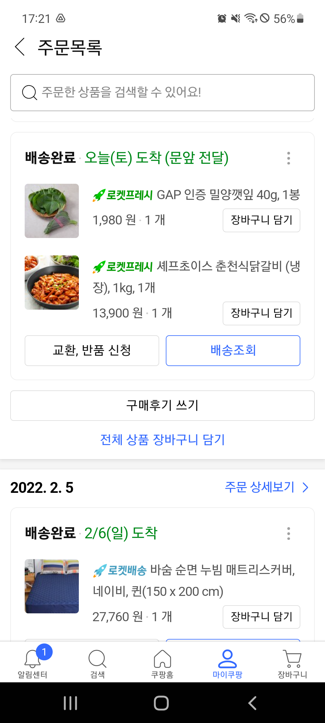Open more options for 2/6(일) 도착 order

(x=289, y=534)
